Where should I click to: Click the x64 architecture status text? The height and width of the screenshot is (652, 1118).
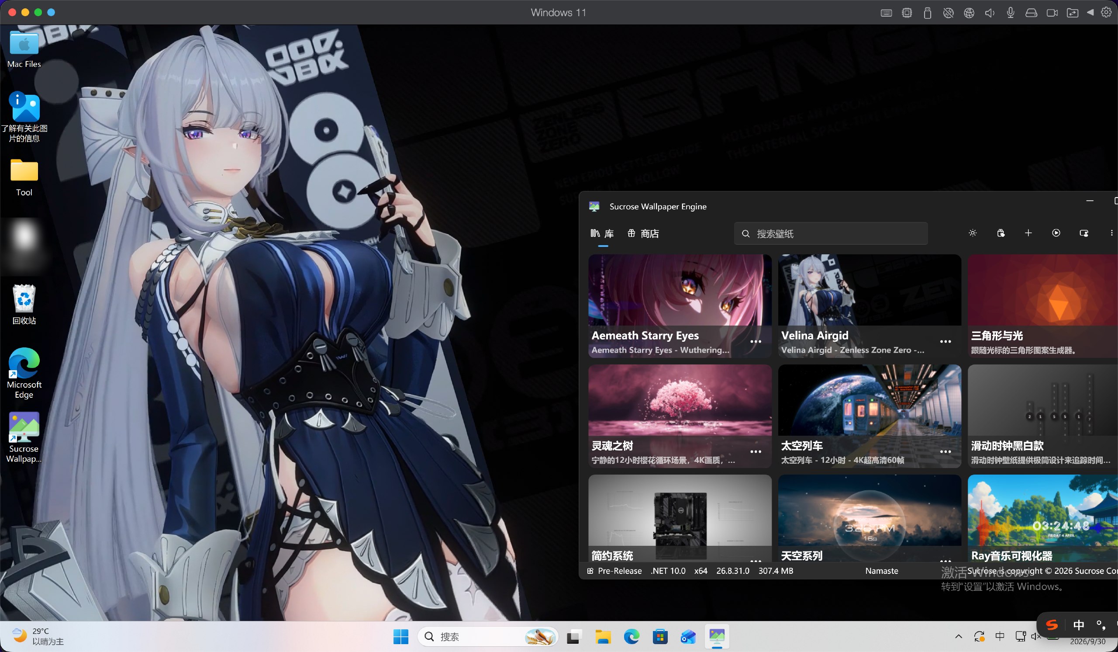coord(700,571)
